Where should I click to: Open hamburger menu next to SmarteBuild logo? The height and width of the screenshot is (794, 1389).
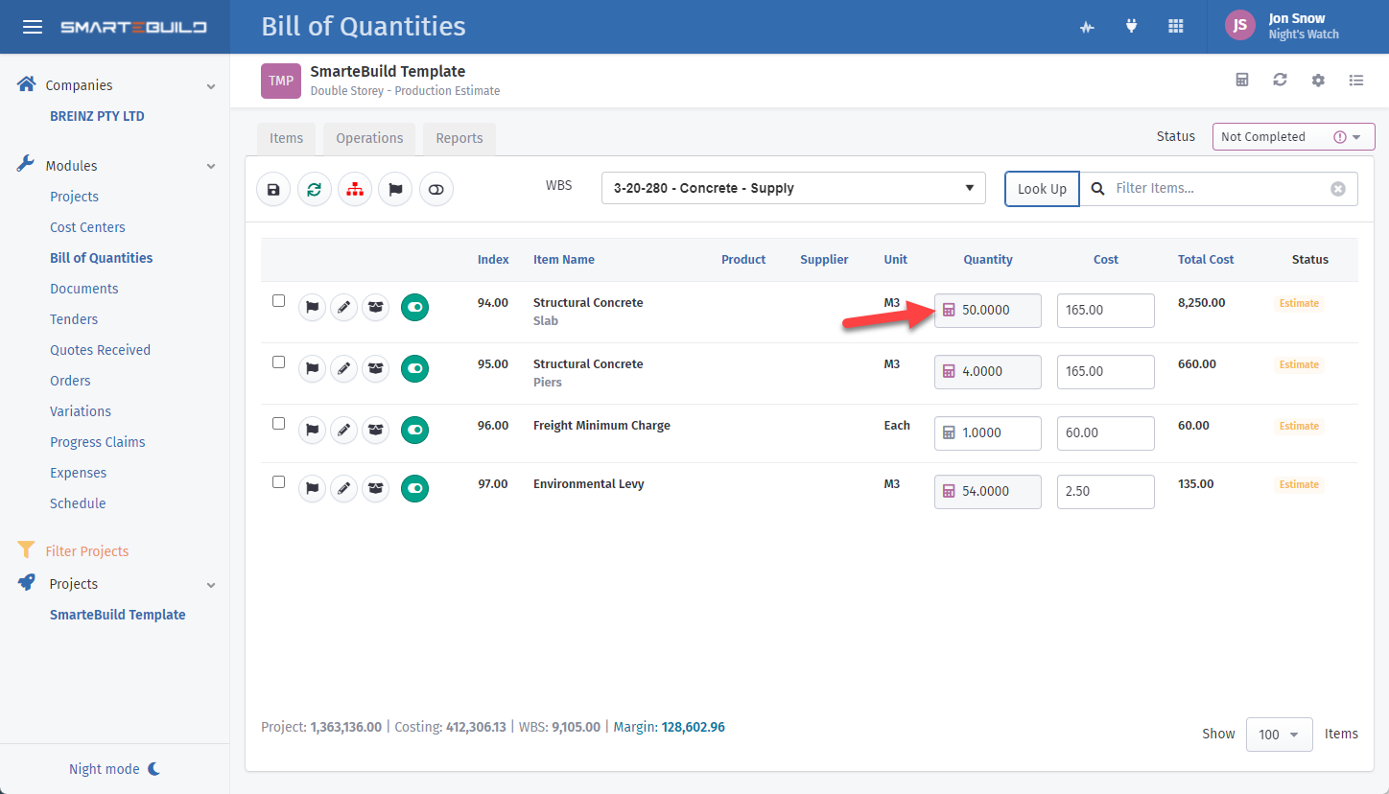[33, 27]
